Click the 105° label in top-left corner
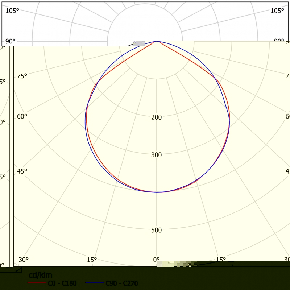The image size is (290, 290). [x=12, y=11]
